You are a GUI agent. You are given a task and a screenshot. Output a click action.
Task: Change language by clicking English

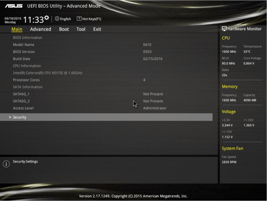[x=65, y=19]
